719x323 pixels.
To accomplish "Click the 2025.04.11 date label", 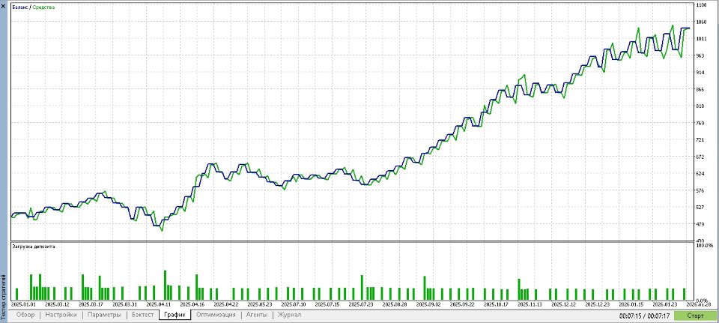I will [159, 304].
